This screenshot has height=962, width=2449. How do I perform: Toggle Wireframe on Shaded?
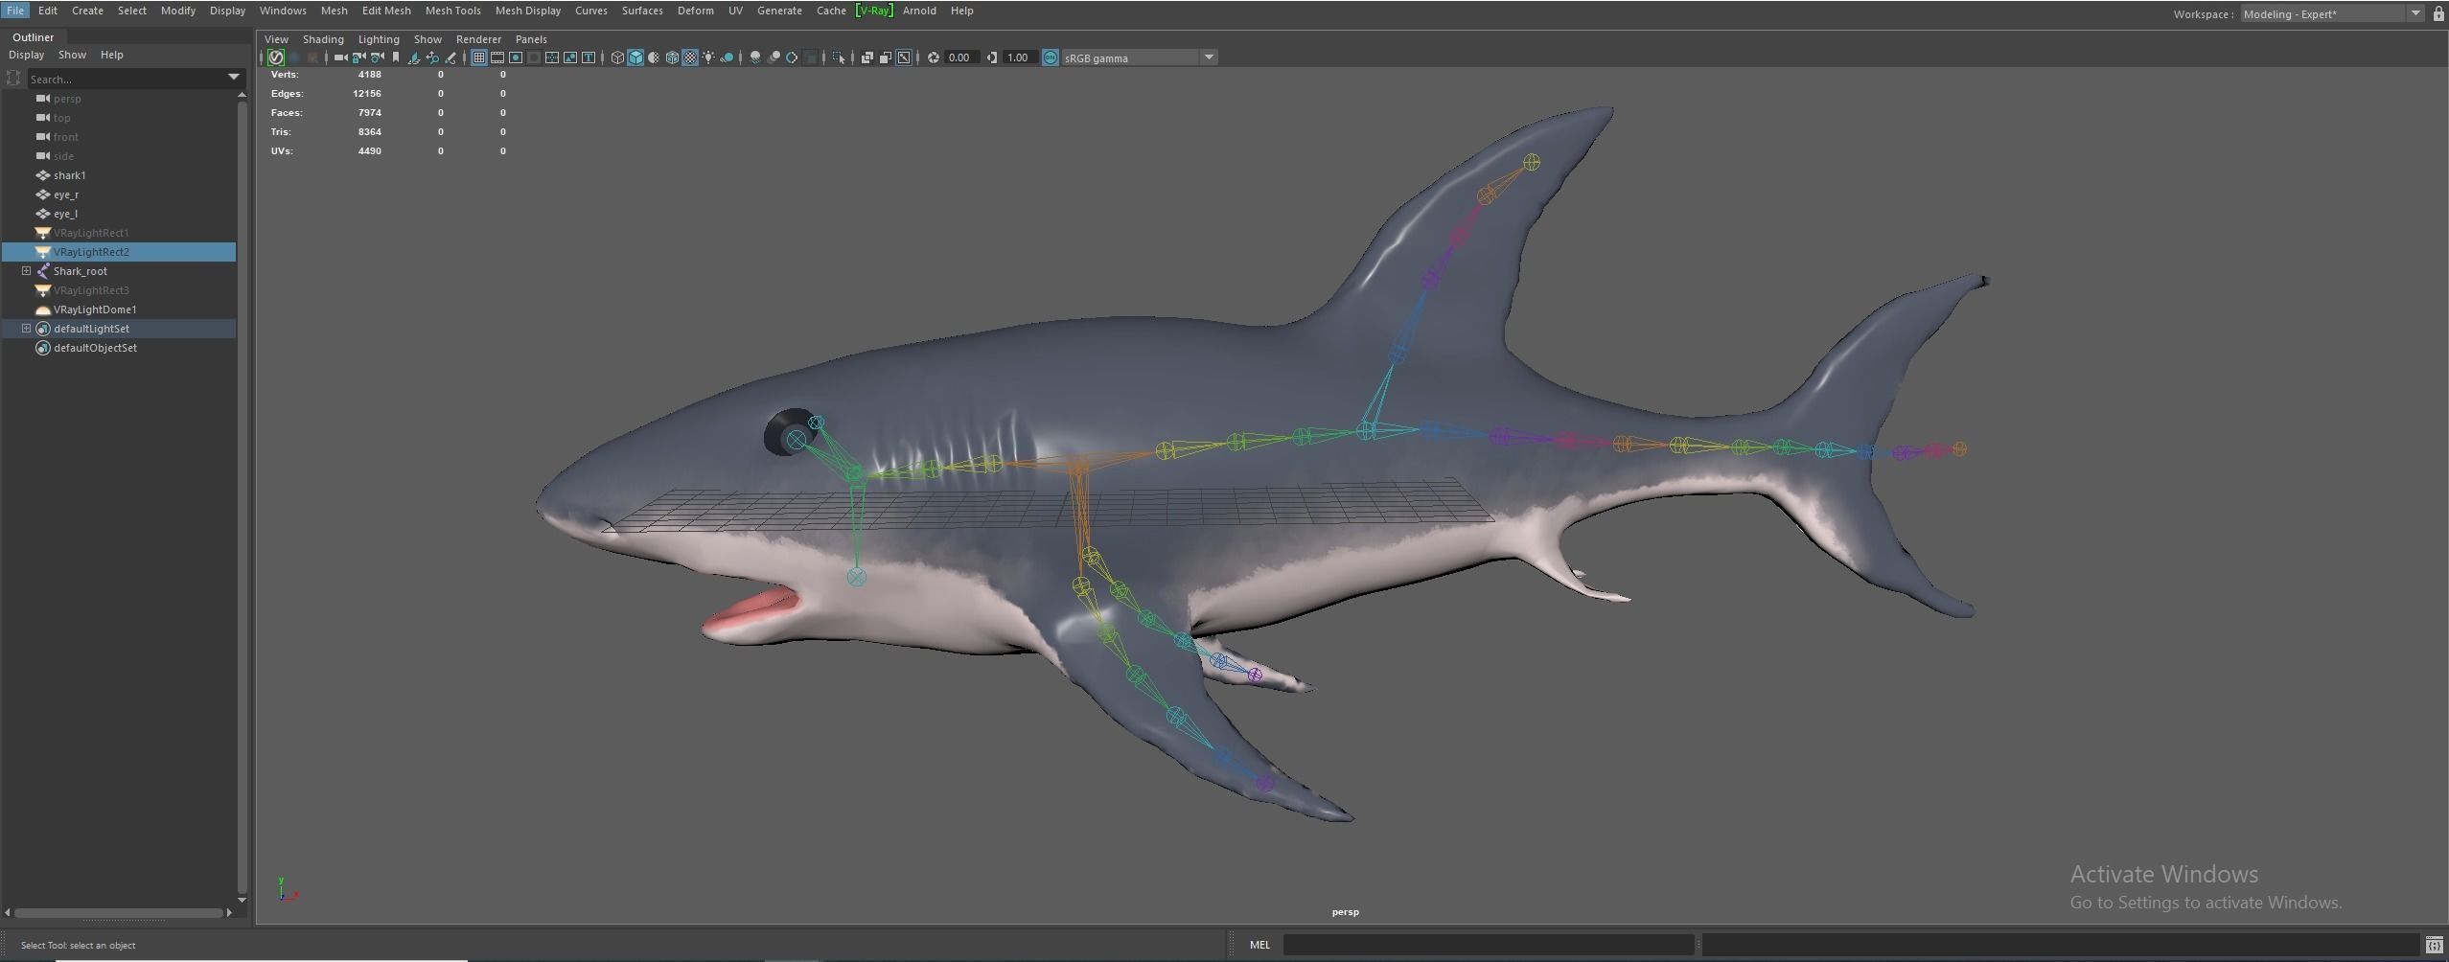(672, 57)
